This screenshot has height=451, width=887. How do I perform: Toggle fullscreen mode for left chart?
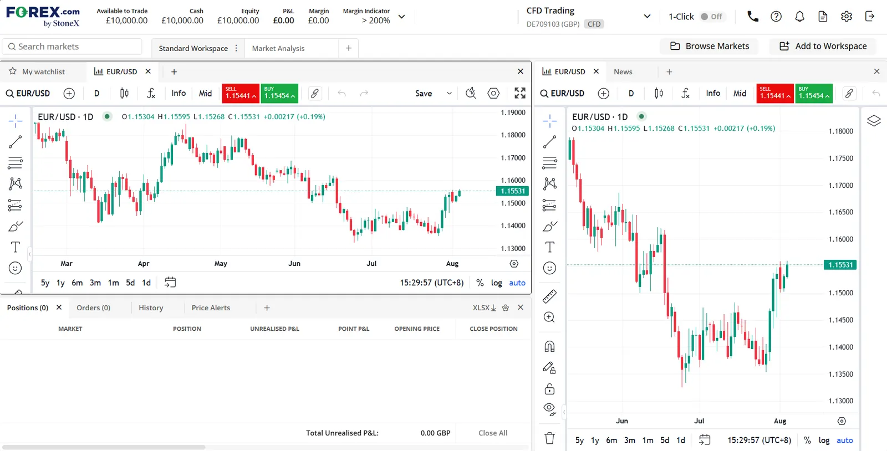pos(519,94)
